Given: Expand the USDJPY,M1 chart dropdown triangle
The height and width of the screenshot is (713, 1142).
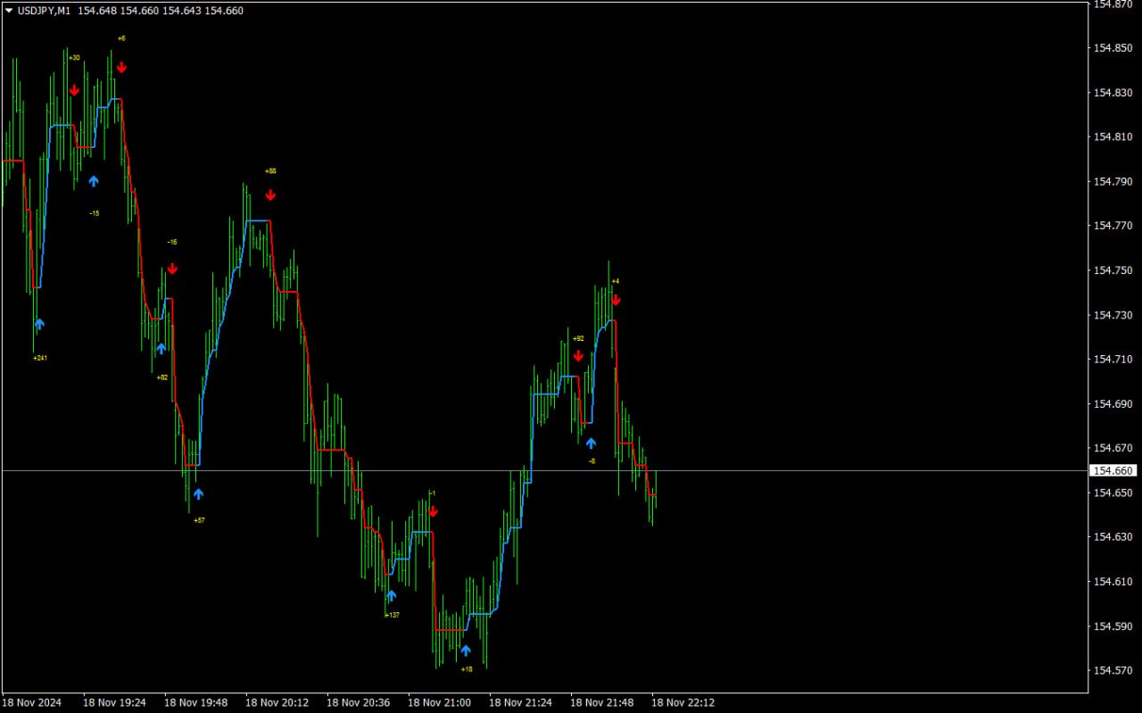Looking at the screenshot, I should pyautogui.click(x=9, y=11).
